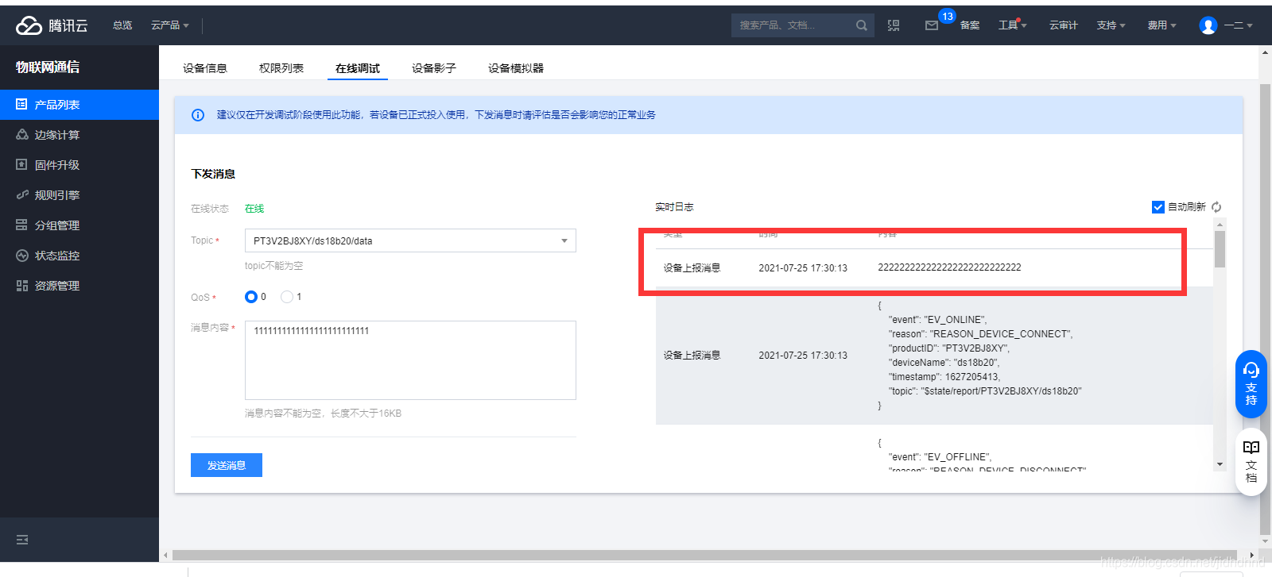The height and width of the screenshot is (577, 1272).
Task: Open the 支持 headset floating button
Action: [1251, 383]
